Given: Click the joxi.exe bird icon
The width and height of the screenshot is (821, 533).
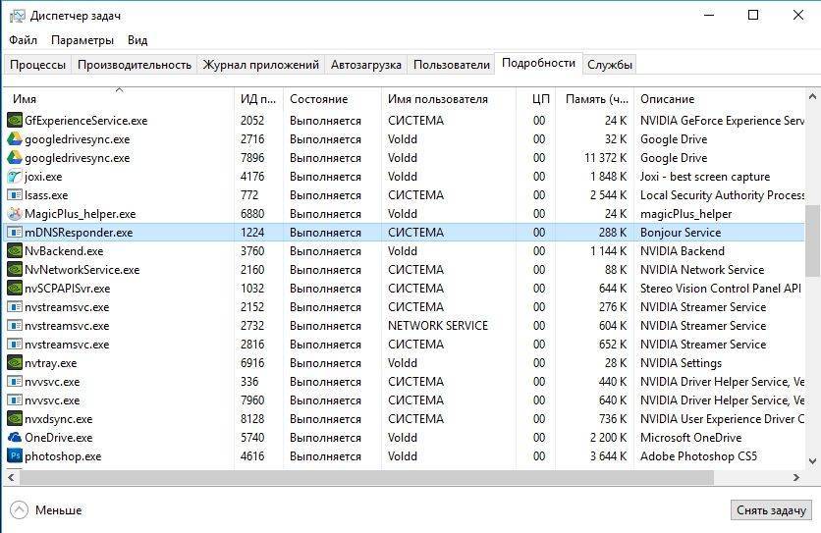Looking at the screenshot, I should [15, 177].
